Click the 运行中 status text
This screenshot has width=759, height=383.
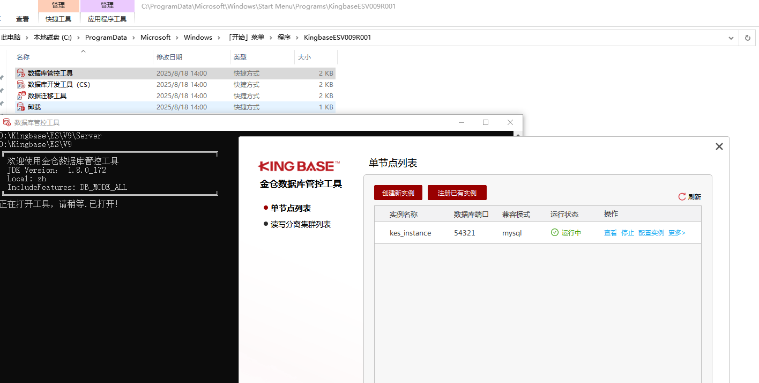pyautogui.click(x=571, y=233)
